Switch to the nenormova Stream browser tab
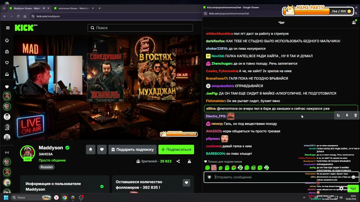This screenshot has height=202, width=360. click(74, 8)
